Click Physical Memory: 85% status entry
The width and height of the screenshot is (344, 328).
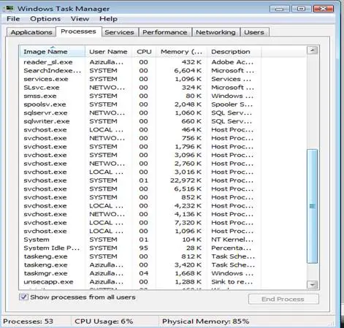[x=205, y=321]
